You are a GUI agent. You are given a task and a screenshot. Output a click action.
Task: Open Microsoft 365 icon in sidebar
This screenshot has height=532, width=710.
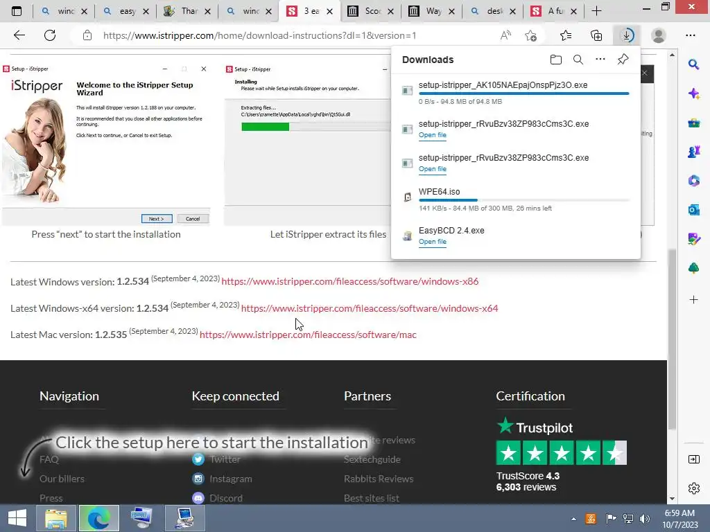693,181
